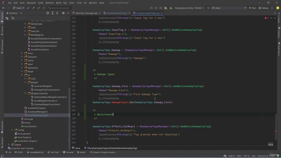
Task: Click the Build hammer icon
Action: (x=171, y=8)
